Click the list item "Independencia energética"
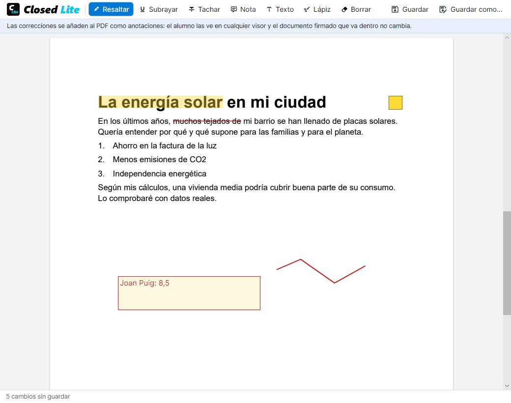 tap(159, 173)
